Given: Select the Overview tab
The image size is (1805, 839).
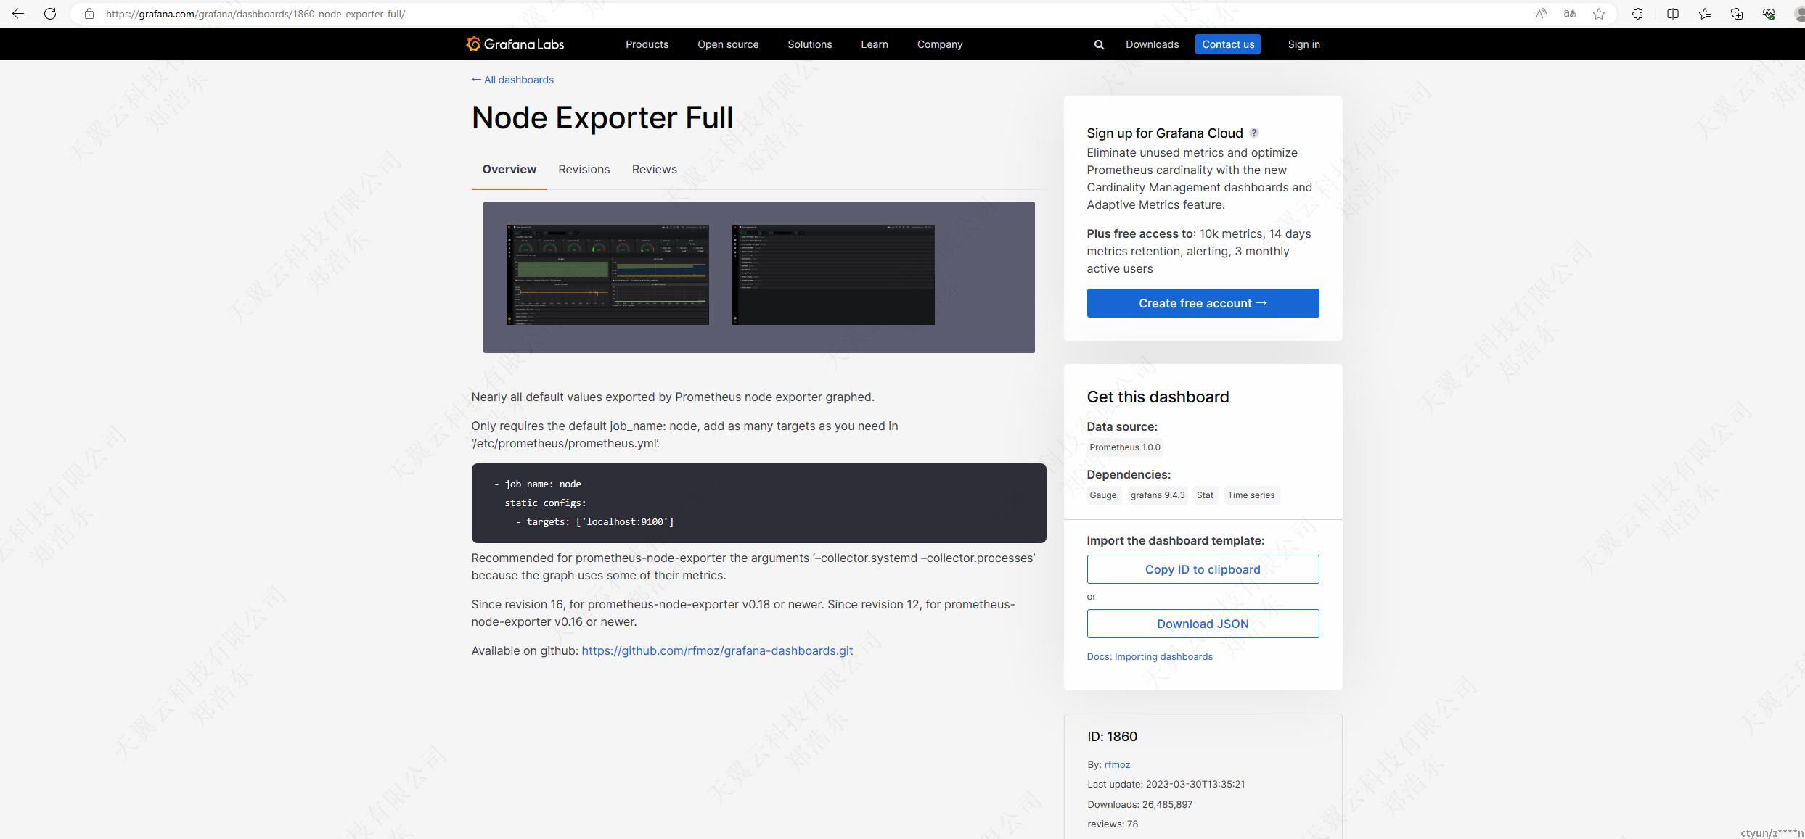Looking at the screenshot, I should (509, 169).
